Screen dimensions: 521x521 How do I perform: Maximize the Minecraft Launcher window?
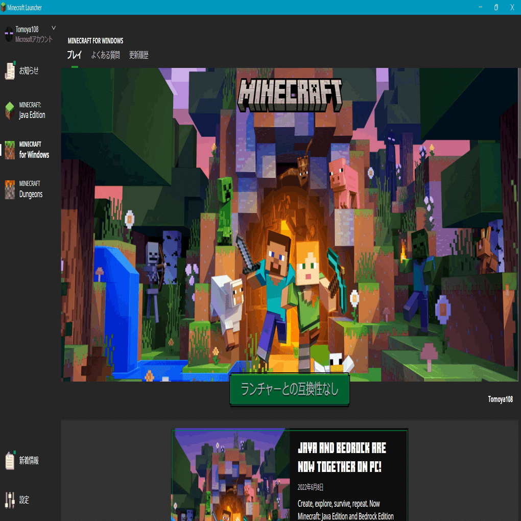pos(496,7)
